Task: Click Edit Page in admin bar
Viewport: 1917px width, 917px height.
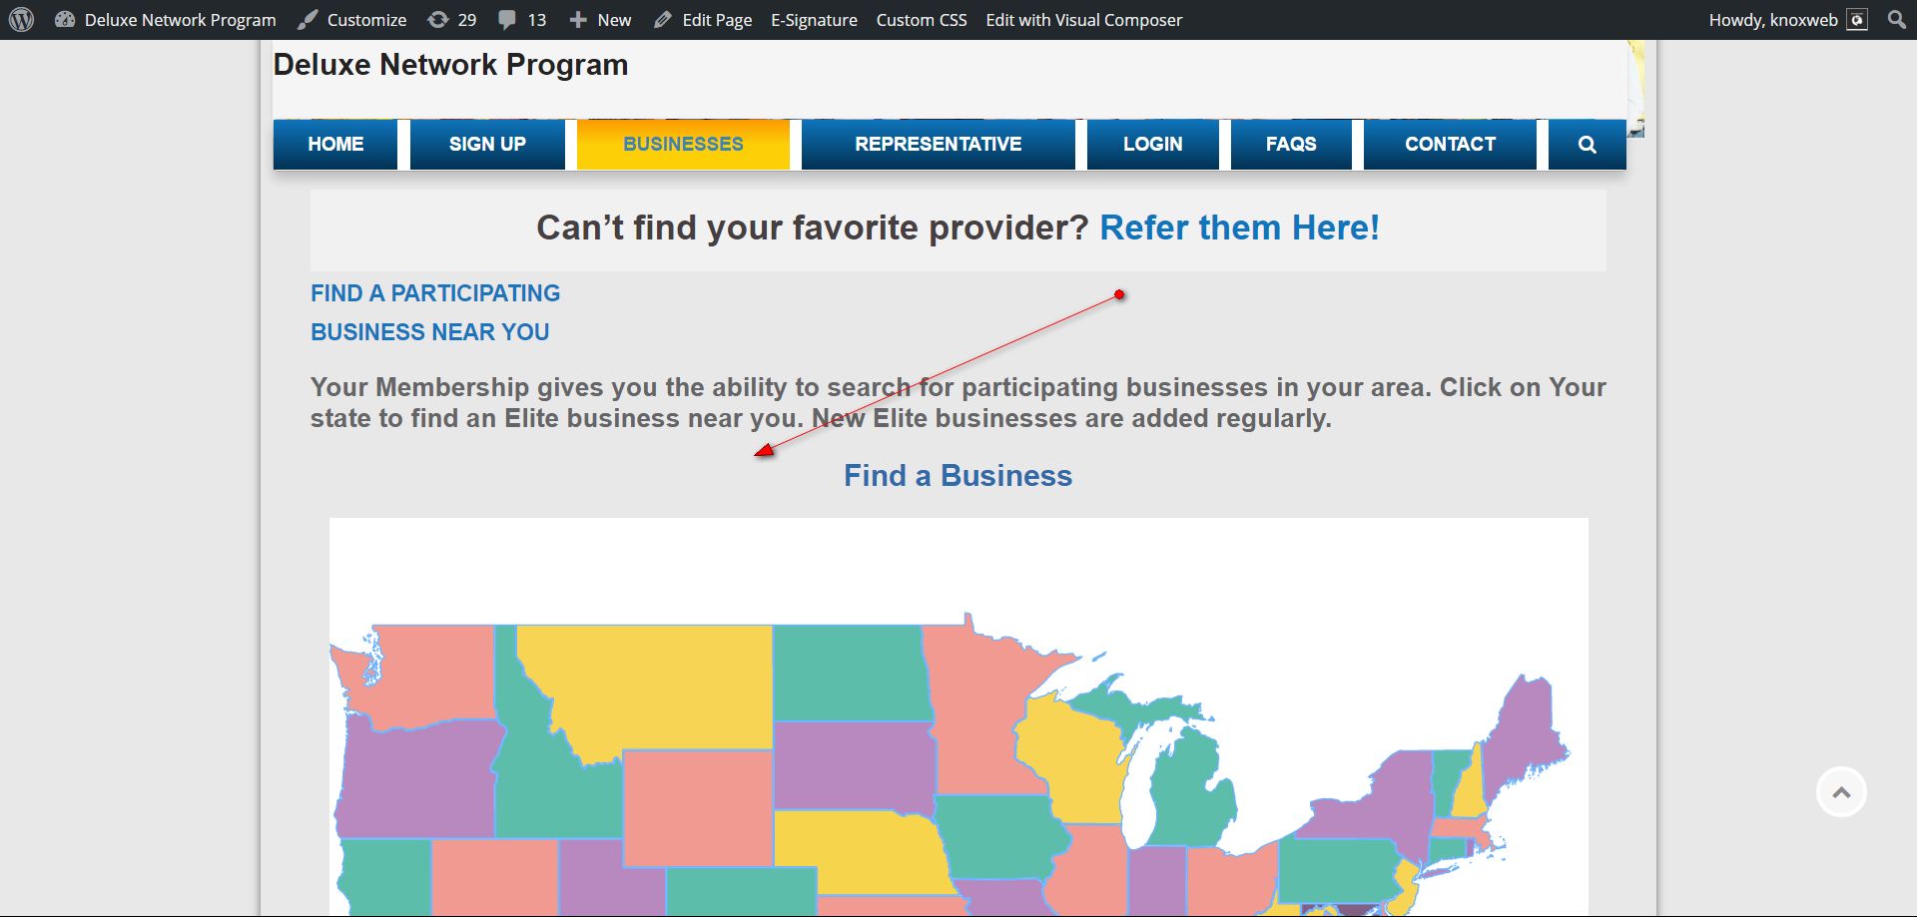Action: [704, 20]
